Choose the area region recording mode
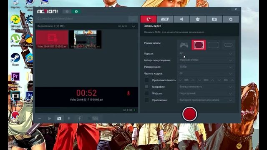The image size is (267, 150). pyautogui.click(x=213, y=45)
